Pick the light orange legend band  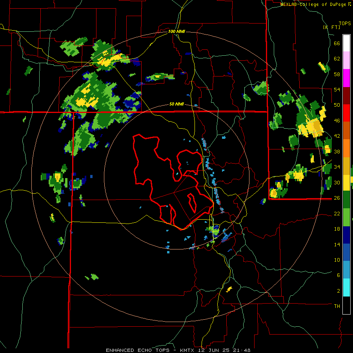346,148
